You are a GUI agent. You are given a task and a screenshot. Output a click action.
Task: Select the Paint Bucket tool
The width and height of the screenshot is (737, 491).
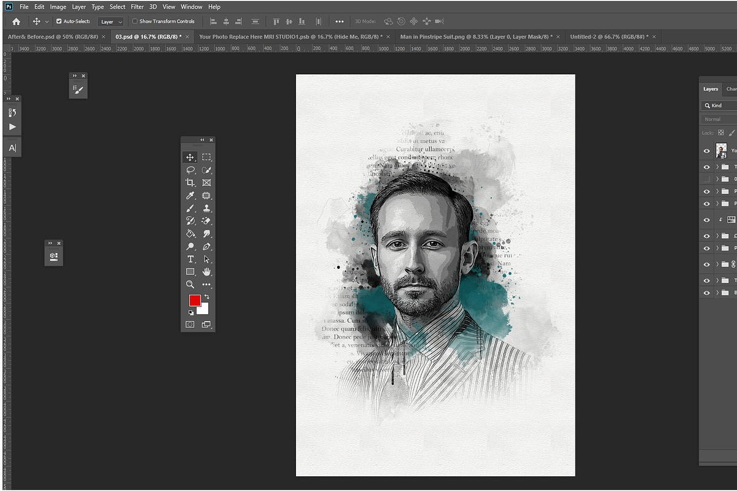(x=190, y=234)
